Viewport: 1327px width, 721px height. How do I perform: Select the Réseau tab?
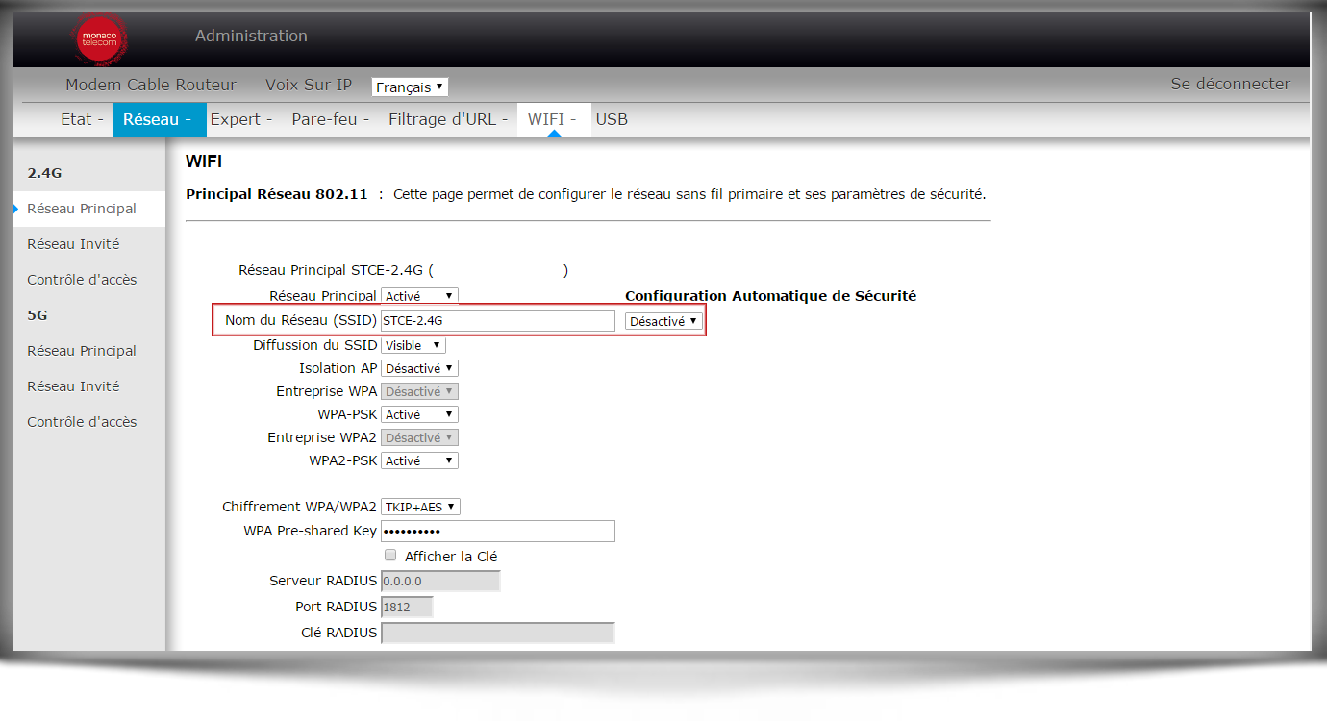coord(160,119)
